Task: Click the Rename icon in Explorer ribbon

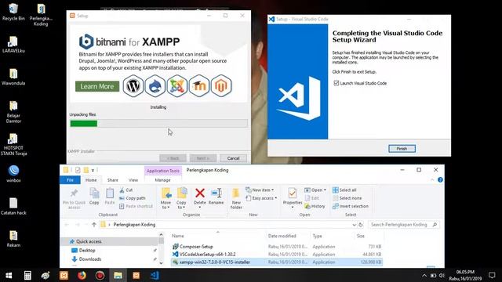Action: pos(216,193)
